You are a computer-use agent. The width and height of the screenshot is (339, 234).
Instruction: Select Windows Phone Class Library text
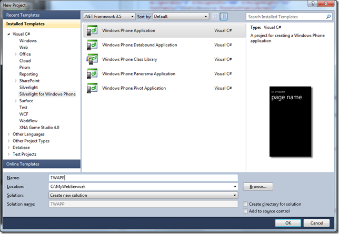coord(129,59)
